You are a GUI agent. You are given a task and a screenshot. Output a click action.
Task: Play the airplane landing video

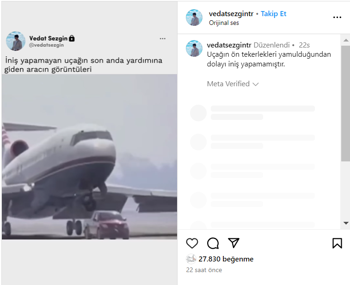point(89,157)
